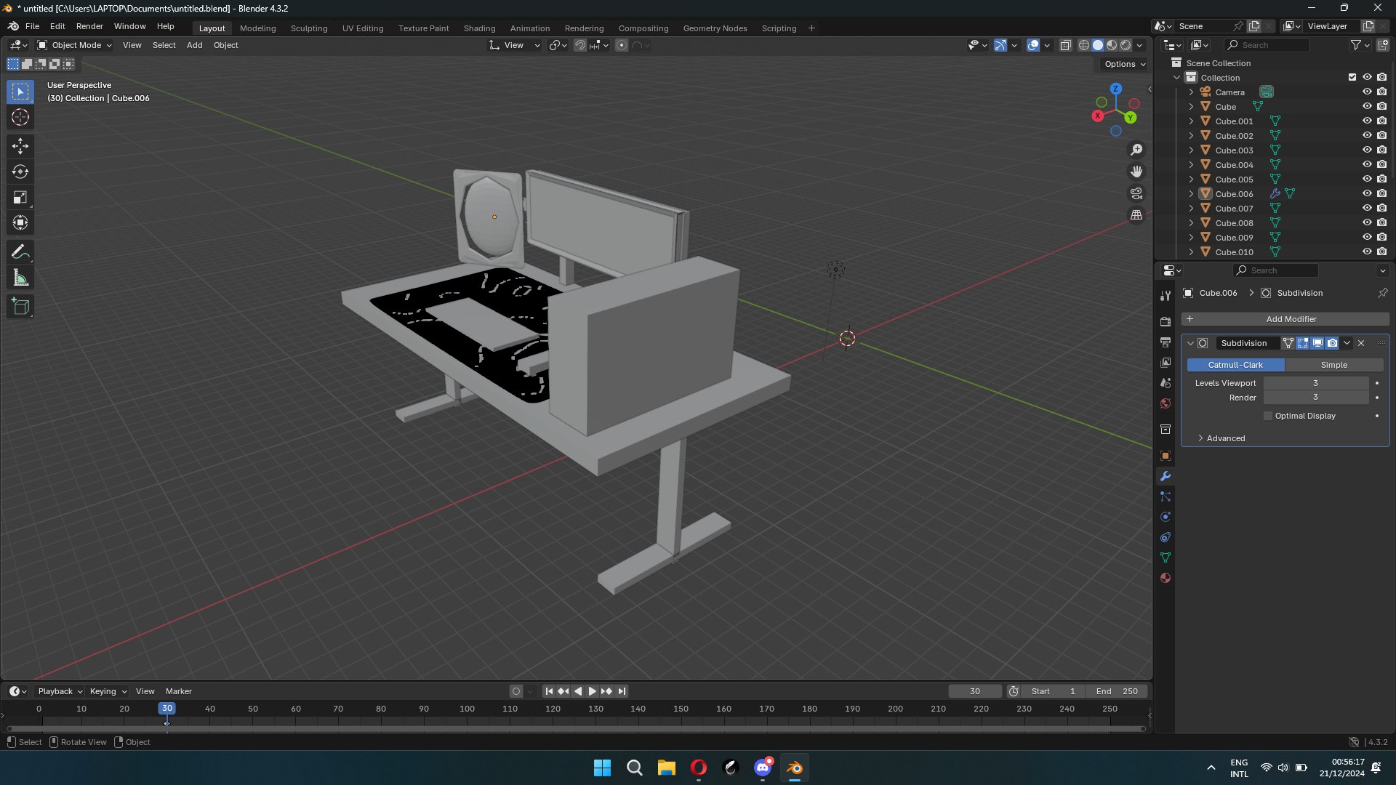Select the Simple subdivision type
Viewport: 1396px width, 785px height.
point(1333,365)
